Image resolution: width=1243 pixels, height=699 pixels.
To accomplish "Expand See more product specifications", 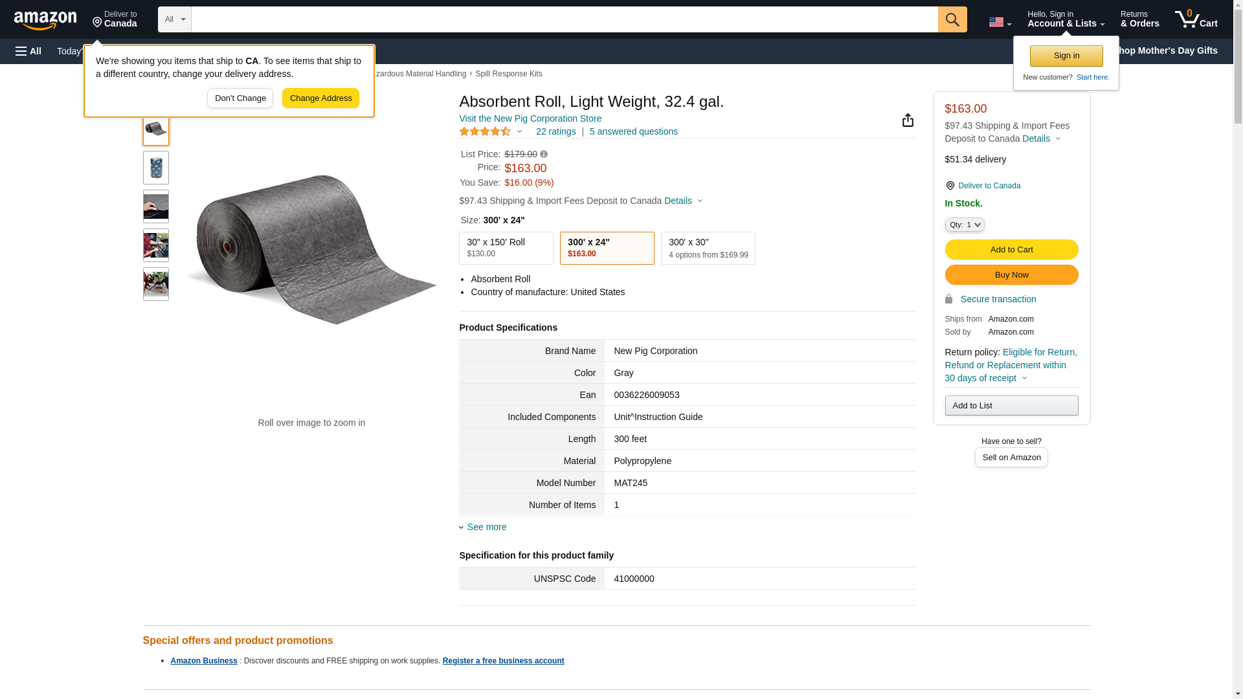I will point(486,527).
